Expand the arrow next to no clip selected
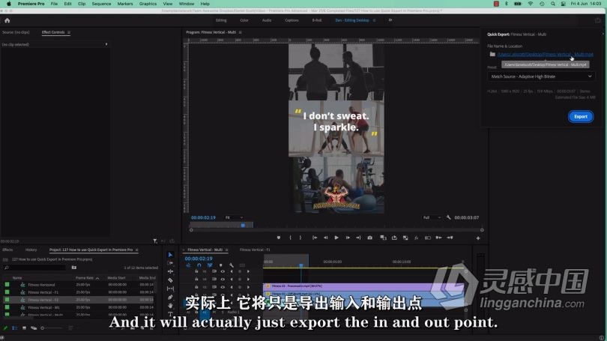The height and width of the screenshot is (341, 607). [106, 44]
